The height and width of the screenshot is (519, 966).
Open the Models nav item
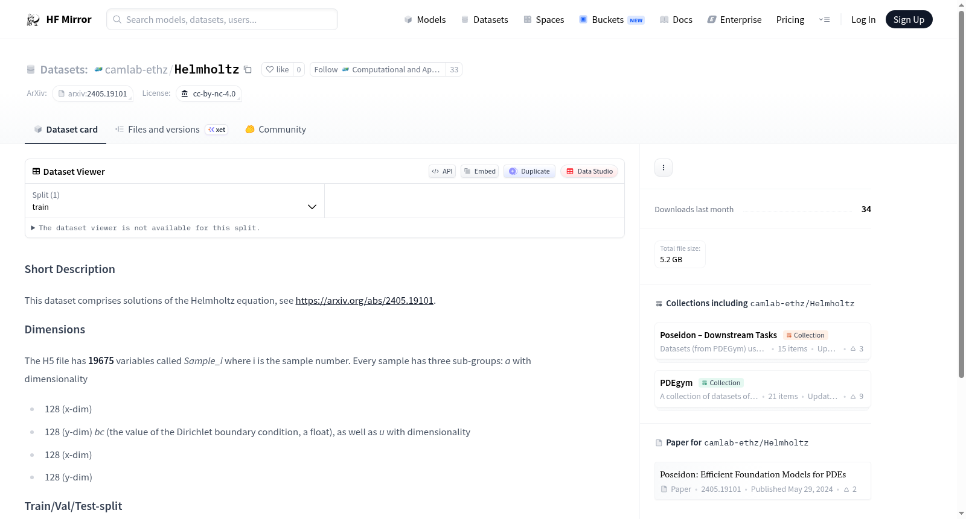pos(425,20)
